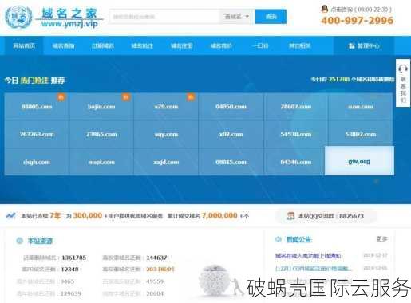Viewport: 411px width, 303px height.
Task: Select the wqy.com domain tile
Action: point(166,134)
